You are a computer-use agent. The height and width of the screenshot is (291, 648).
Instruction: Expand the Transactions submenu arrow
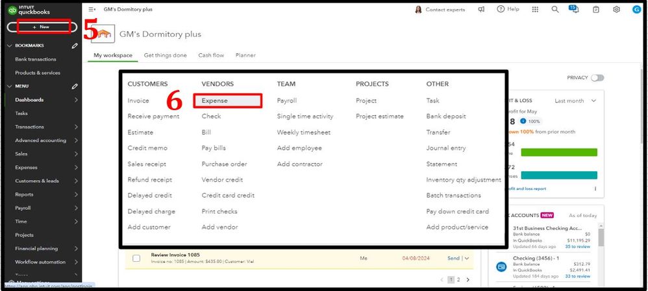click(76, 127)
